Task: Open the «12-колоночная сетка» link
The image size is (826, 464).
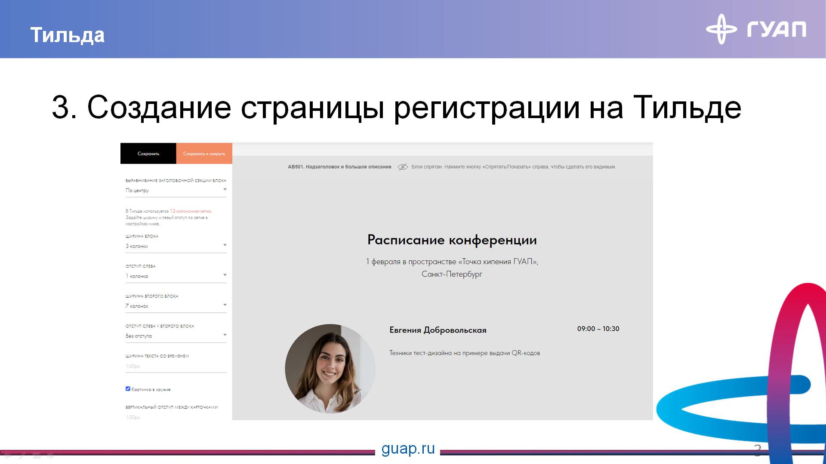Action: coord(192,211)
